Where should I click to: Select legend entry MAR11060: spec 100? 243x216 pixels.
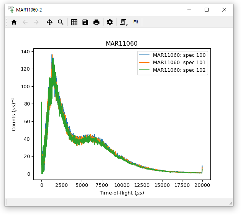pos(179,55)
